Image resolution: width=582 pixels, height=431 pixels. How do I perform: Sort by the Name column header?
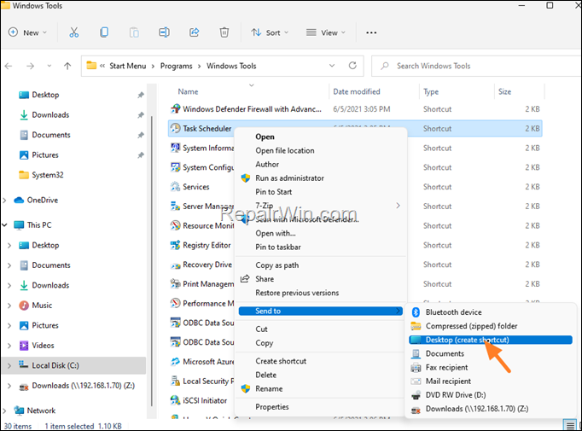[188, 91]
